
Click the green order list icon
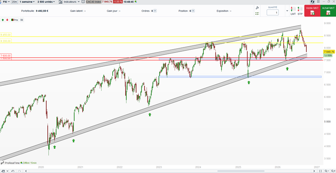click(x=257, y=13)
